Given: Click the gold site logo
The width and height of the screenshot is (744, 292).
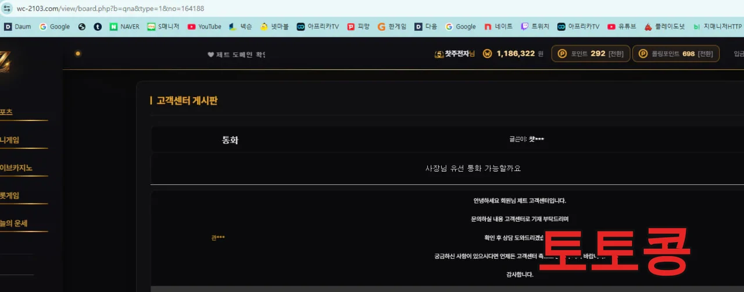Looking at the screenshot, I should 5,62.
